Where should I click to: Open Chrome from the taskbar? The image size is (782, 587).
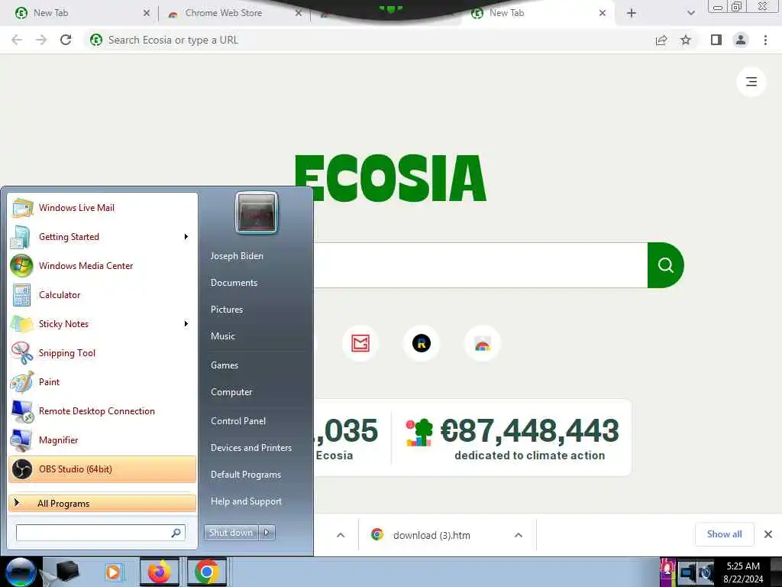(206, 572)
